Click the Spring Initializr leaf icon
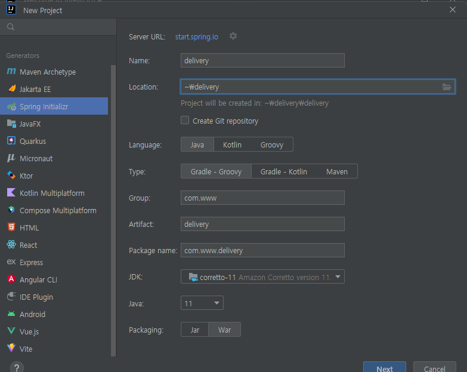Image resolution: width=467 pixels, height=372 pixels. [x=11, y=106]
